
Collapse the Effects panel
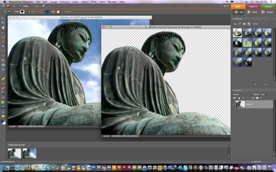(233, 19)
